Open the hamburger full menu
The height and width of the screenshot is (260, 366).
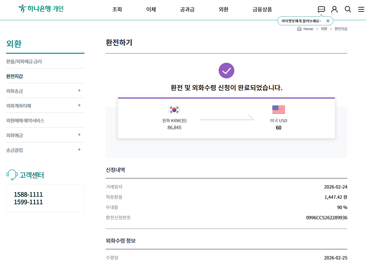coord(361,9)
